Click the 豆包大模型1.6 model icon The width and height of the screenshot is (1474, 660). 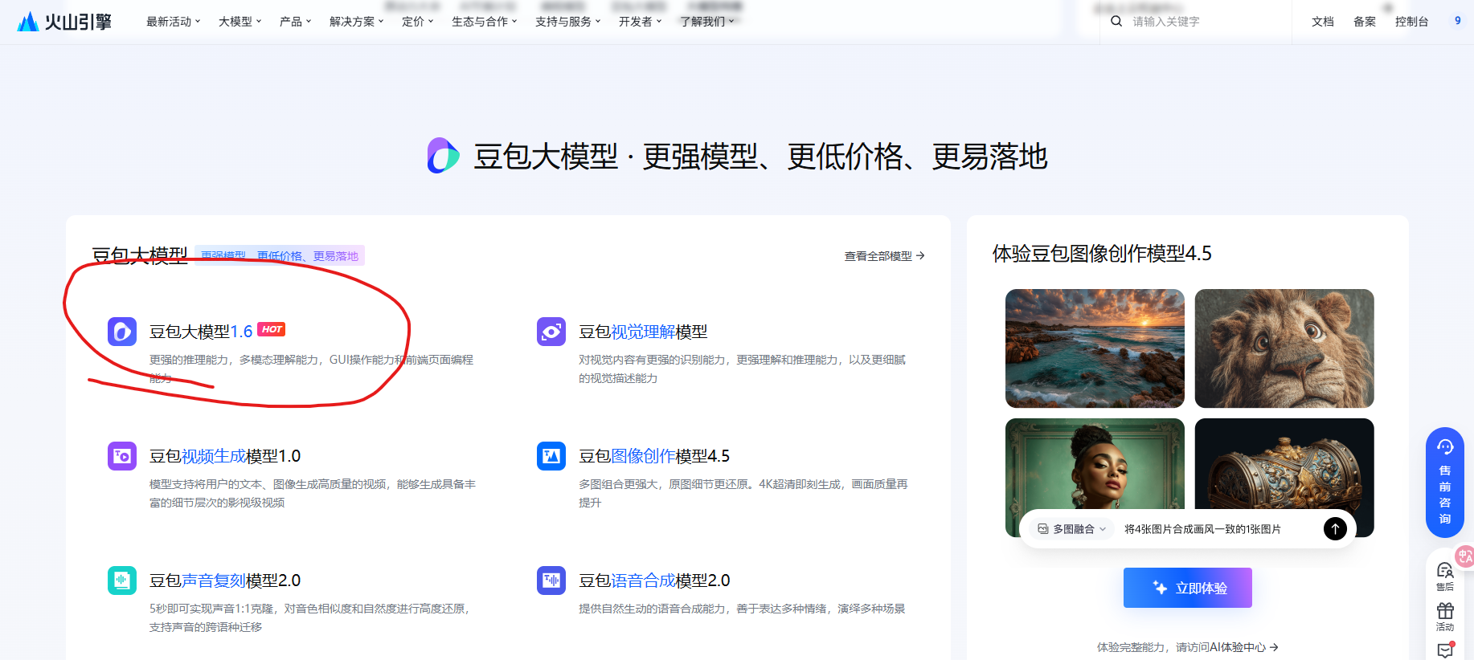point(122,331)
